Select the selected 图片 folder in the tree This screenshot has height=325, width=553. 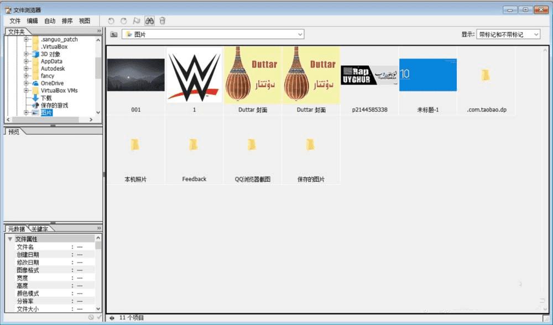coord(46,113)
